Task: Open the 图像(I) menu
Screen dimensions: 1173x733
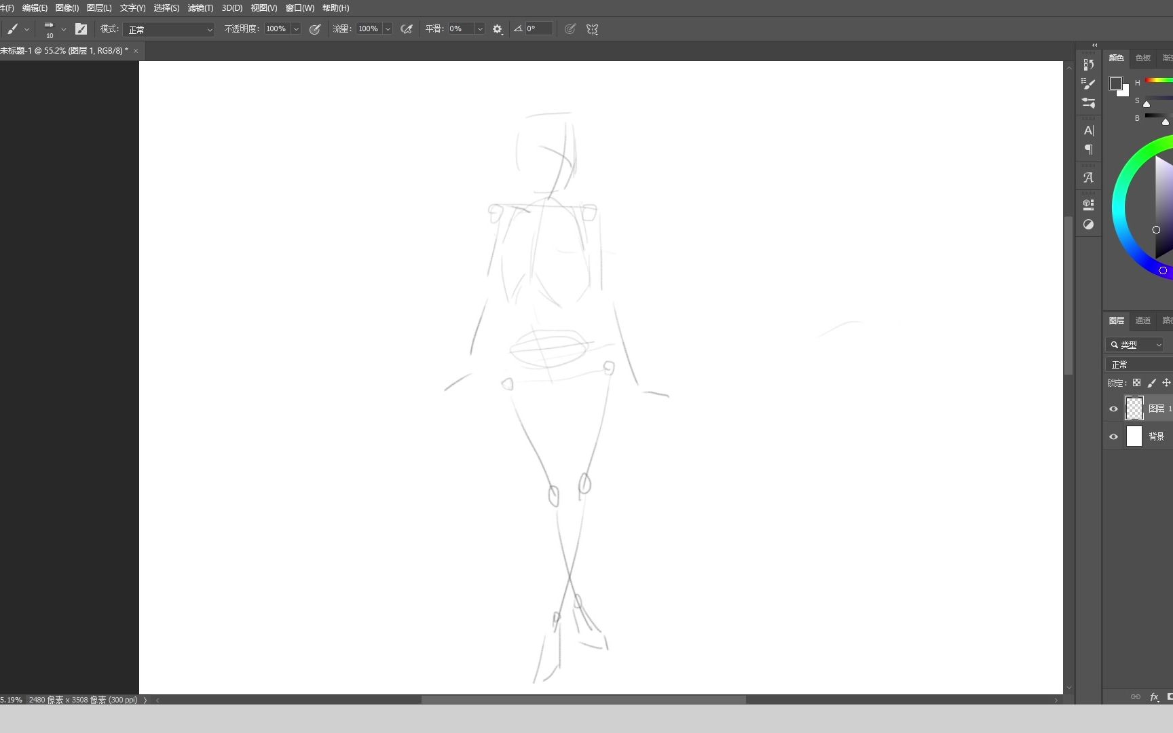Action: [x=67, y=8]
